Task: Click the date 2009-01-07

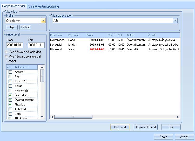Action: coord(97,45)
